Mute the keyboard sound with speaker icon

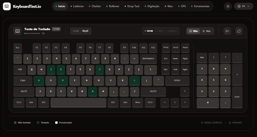(227, 31)
